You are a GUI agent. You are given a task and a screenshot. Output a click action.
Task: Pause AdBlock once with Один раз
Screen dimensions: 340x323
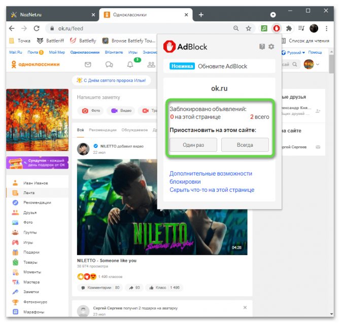[193, 145]
